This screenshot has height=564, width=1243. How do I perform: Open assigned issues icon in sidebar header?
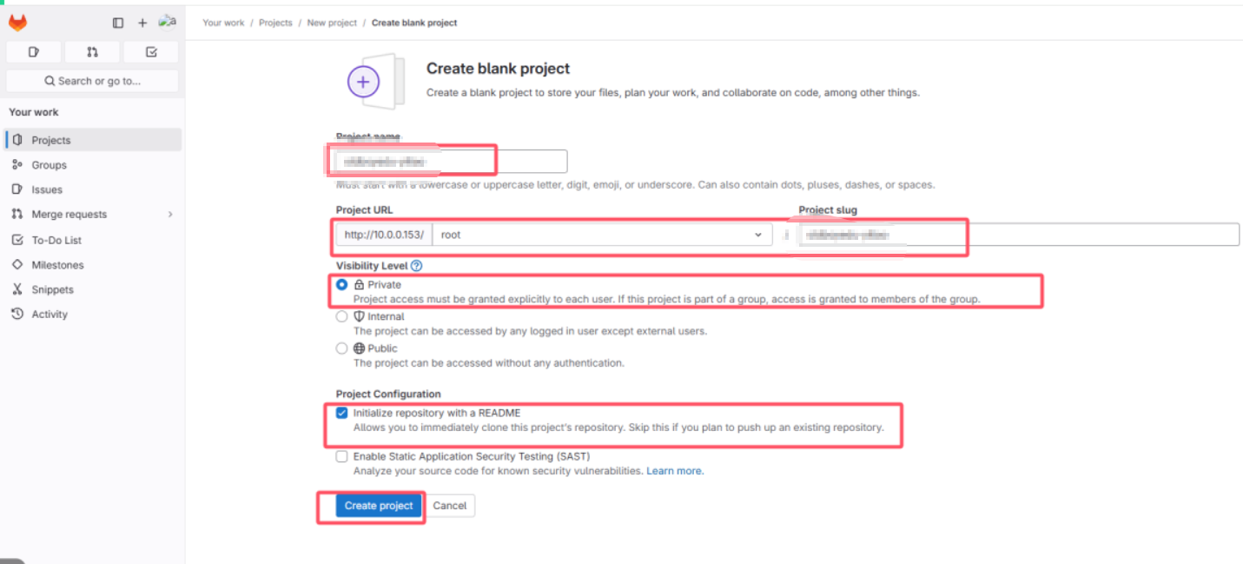click(x=33, y=52)
